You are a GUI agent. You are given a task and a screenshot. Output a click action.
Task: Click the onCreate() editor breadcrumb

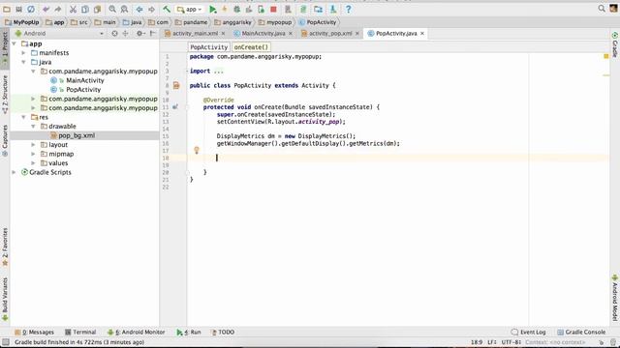[251, 47]
